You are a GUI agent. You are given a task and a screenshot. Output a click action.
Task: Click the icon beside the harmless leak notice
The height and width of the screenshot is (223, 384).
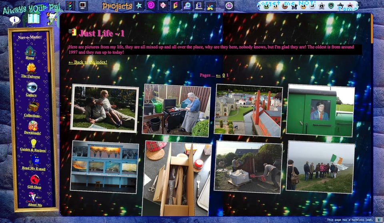379,220
